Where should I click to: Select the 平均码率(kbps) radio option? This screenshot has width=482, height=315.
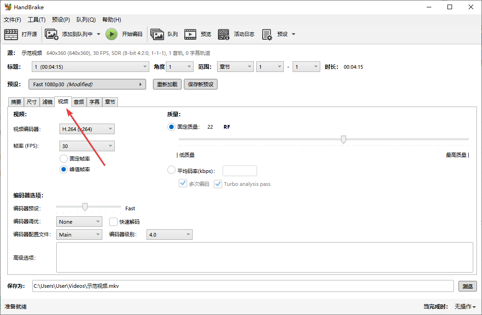point(171,170)
